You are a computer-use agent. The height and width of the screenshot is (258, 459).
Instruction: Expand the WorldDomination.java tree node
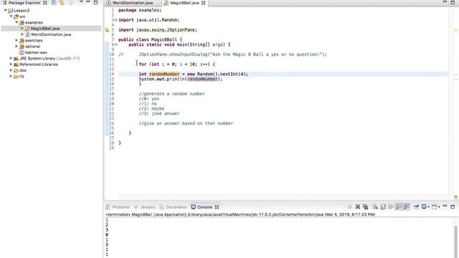pyautogui.click(x=22, y=34)
